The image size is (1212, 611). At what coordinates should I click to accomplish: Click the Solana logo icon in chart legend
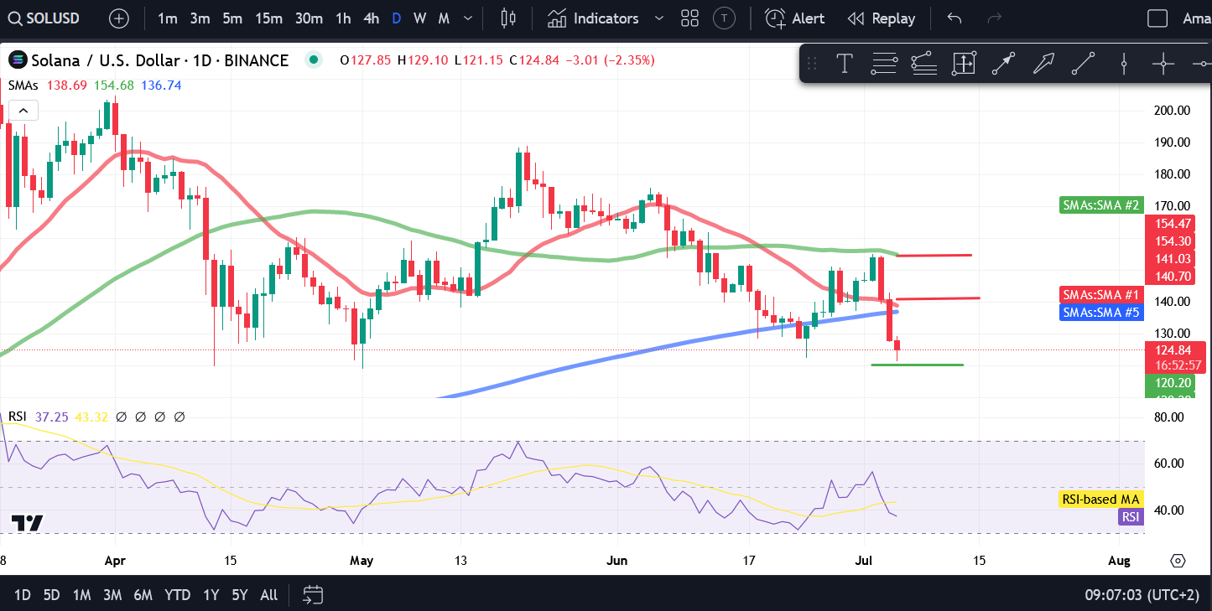[18, 60]
